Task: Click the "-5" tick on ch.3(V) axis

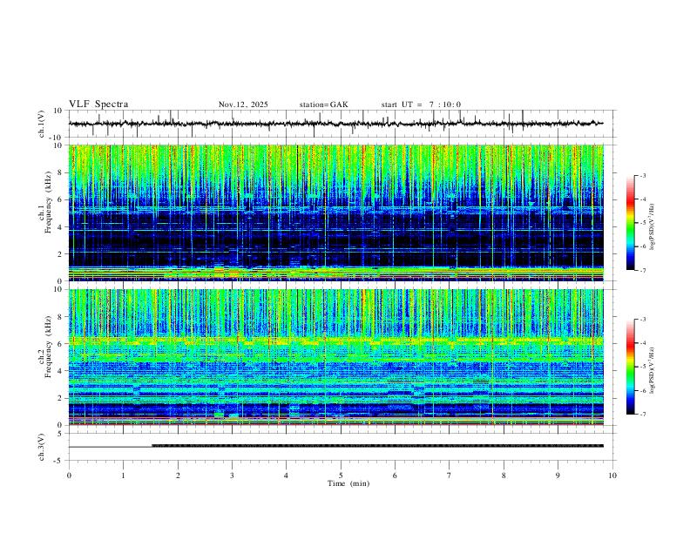Action: pyautogui.click(x=59, y=461)
